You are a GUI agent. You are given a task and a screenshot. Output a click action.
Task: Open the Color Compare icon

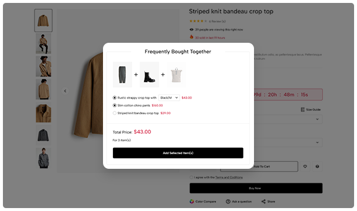[192, 202]
